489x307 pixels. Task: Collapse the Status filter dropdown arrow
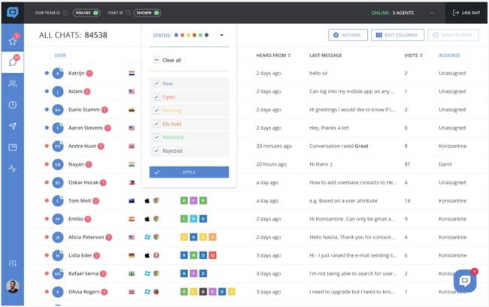(x=222, y=35)
